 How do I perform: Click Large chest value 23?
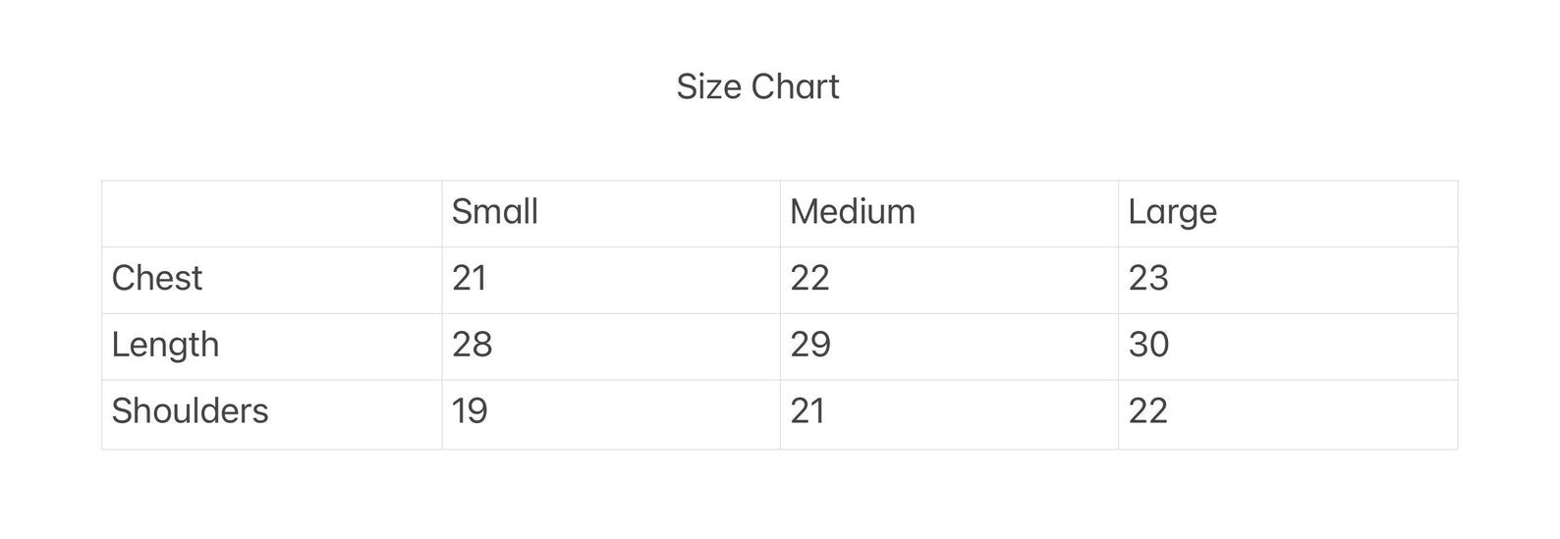[x=1147, y=278]
